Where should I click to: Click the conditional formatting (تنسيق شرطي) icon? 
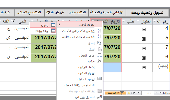click(x=100, y=97)
